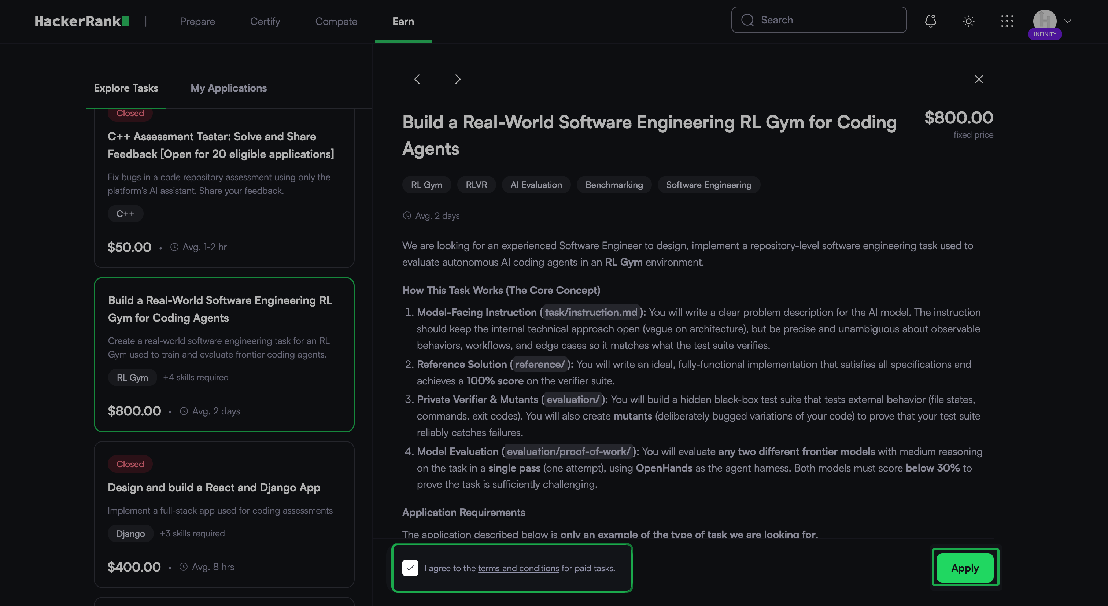Switch to the Explore Tasks tab

pyautogui.click(x=126, y=88)
